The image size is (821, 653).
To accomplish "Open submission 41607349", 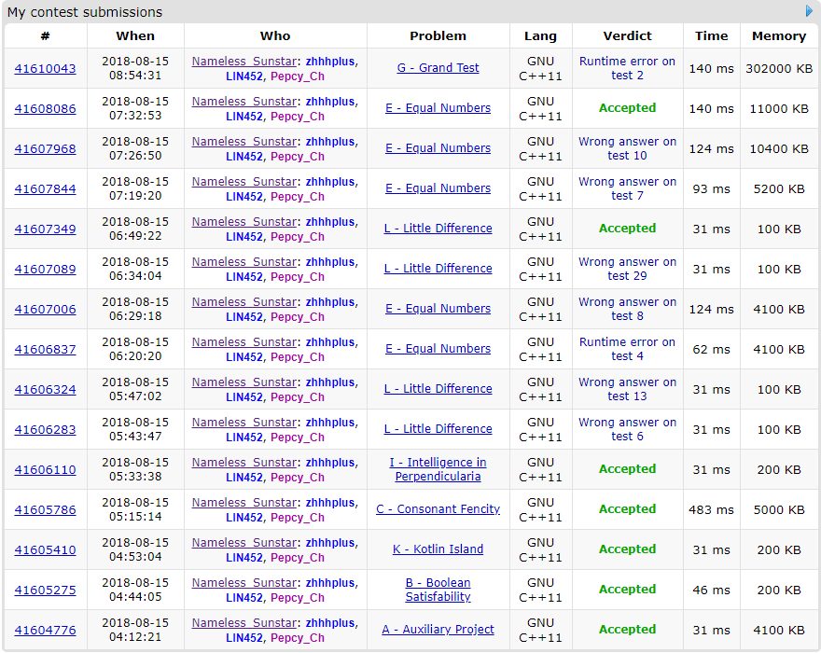I will (45, 229).
